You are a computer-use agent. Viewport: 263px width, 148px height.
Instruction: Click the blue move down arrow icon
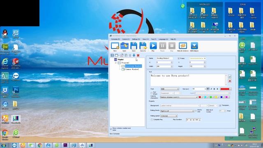point(134,55)
